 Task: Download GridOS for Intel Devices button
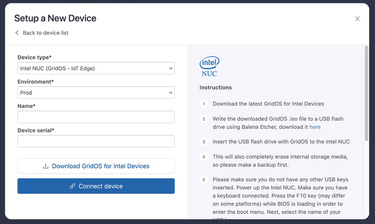click(x=96, y=166)
